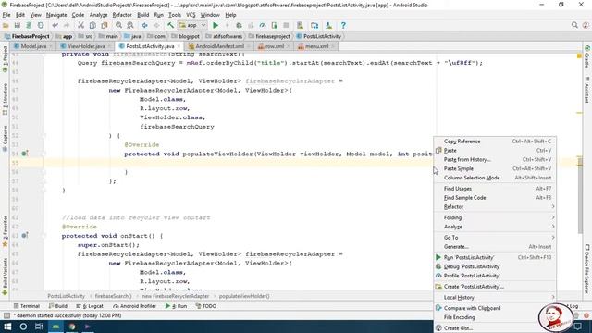Open the app run configuration dropdown
Viewport: 592px width, 333px height.
pyautogui.click(x=192, y=25)
